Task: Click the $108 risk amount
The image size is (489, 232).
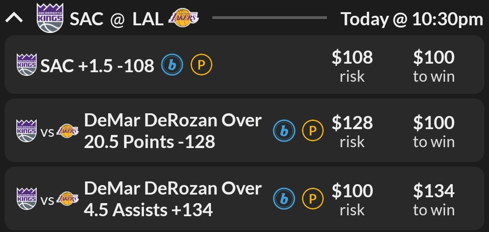Action: 352,58
